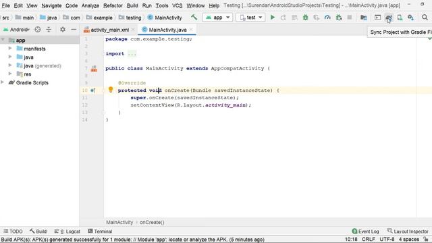Open the SDK Manager icon

coord(410,18)
